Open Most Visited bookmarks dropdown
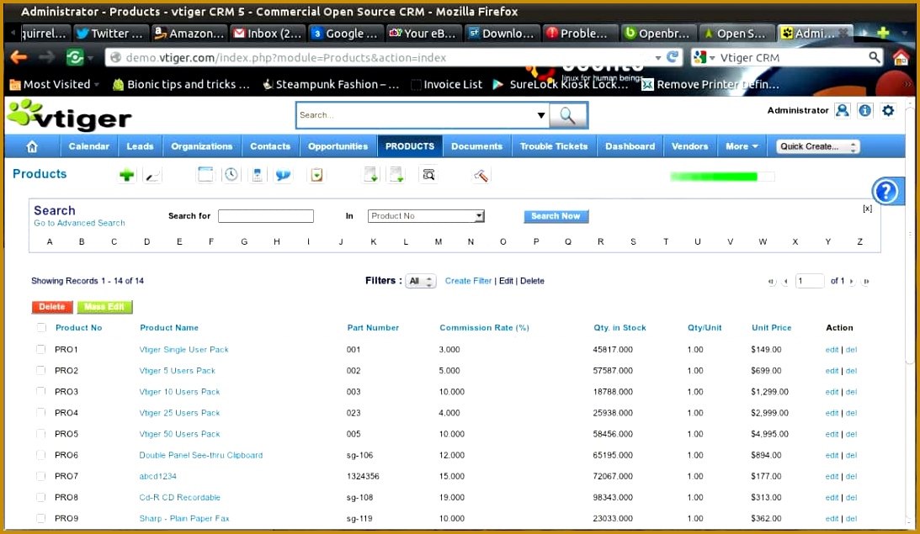The height and width of the screenshot is (534, 920). pyautogui.click(x=55, y=84)
